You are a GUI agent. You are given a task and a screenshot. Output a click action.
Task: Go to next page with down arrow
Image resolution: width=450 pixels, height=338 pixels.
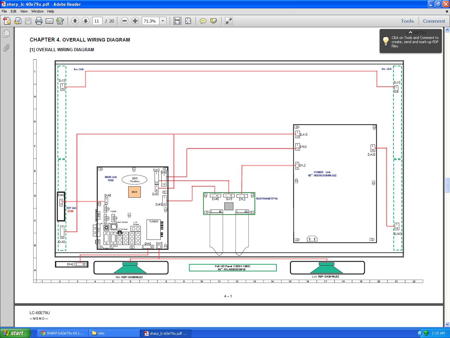[x=85, y=21]
